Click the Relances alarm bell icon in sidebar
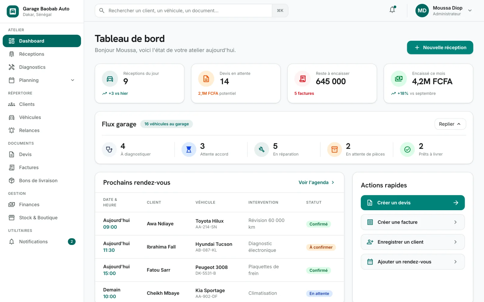The height and width of the screenshot is (302, 484). coord(11,130)
